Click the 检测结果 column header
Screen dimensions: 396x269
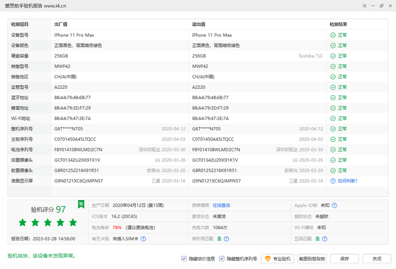click(338, 25)
